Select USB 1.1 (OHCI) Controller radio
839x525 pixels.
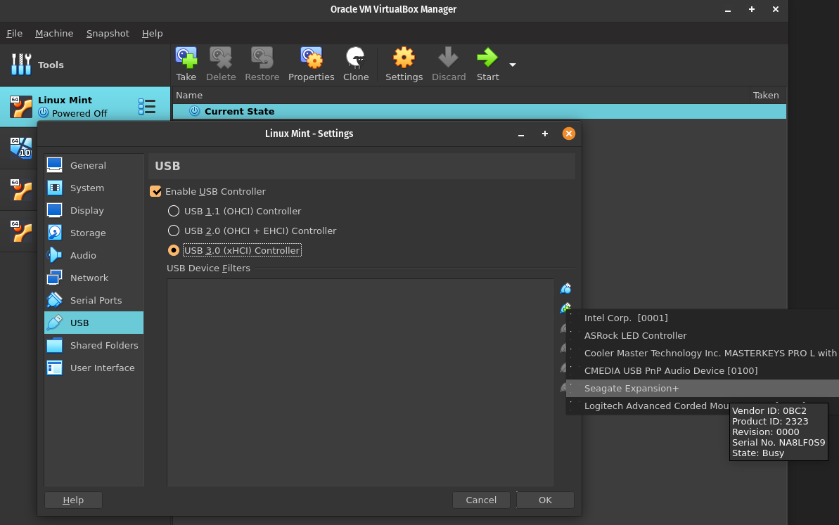click(174, 211)
